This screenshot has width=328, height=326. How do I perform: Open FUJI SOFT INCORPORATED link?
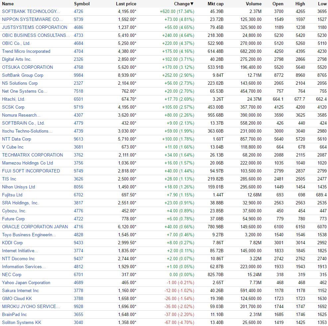coord(31,171)
